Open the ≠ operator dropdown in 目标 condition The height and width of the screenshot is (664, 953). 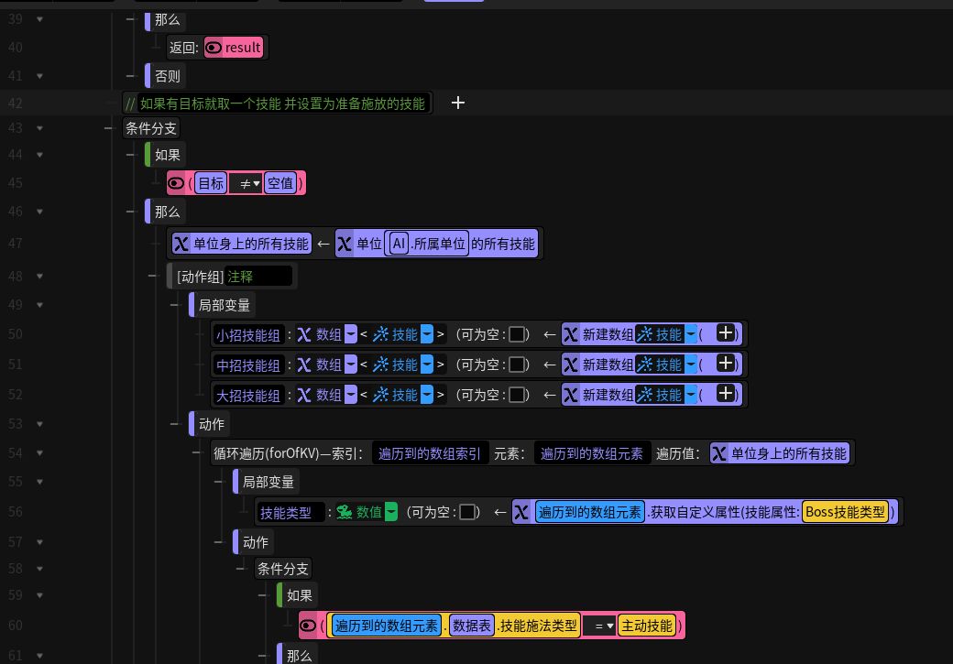[246, 183]
